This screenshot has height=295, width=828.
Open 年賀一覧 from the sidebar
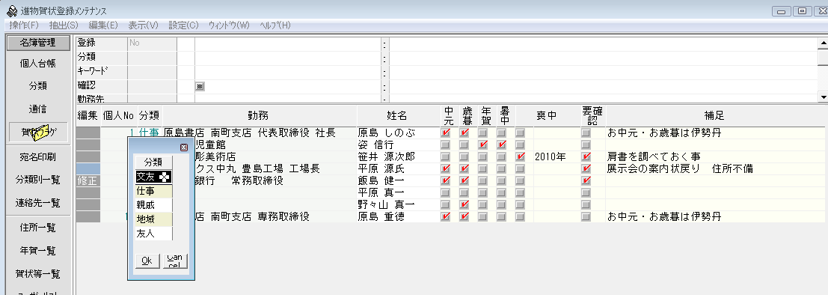click(x=37, y=251)
